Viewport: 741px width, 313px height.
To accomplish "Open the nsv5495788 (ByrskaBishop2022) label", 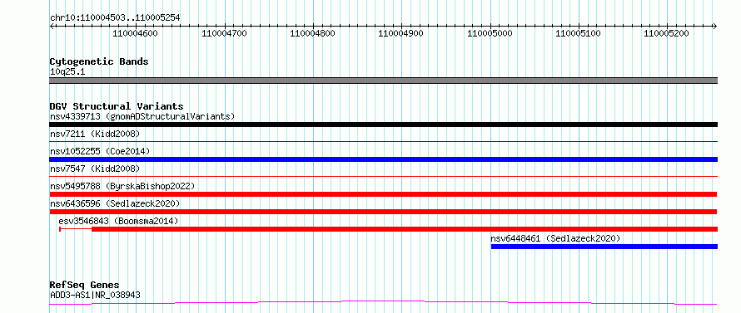I will coord(122,186).
